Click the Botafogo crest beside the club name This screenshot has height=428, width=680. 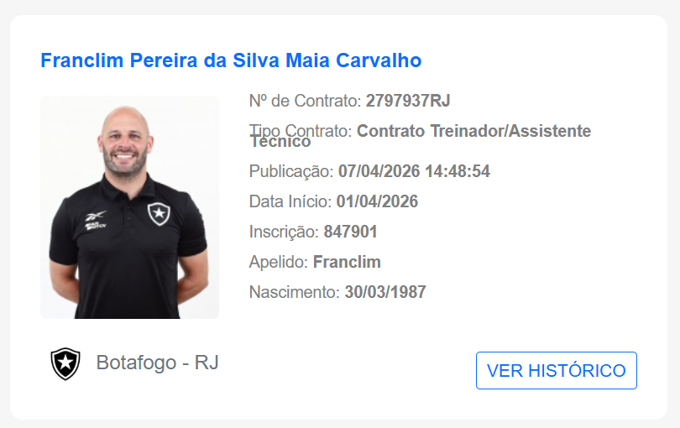point(65,364)
